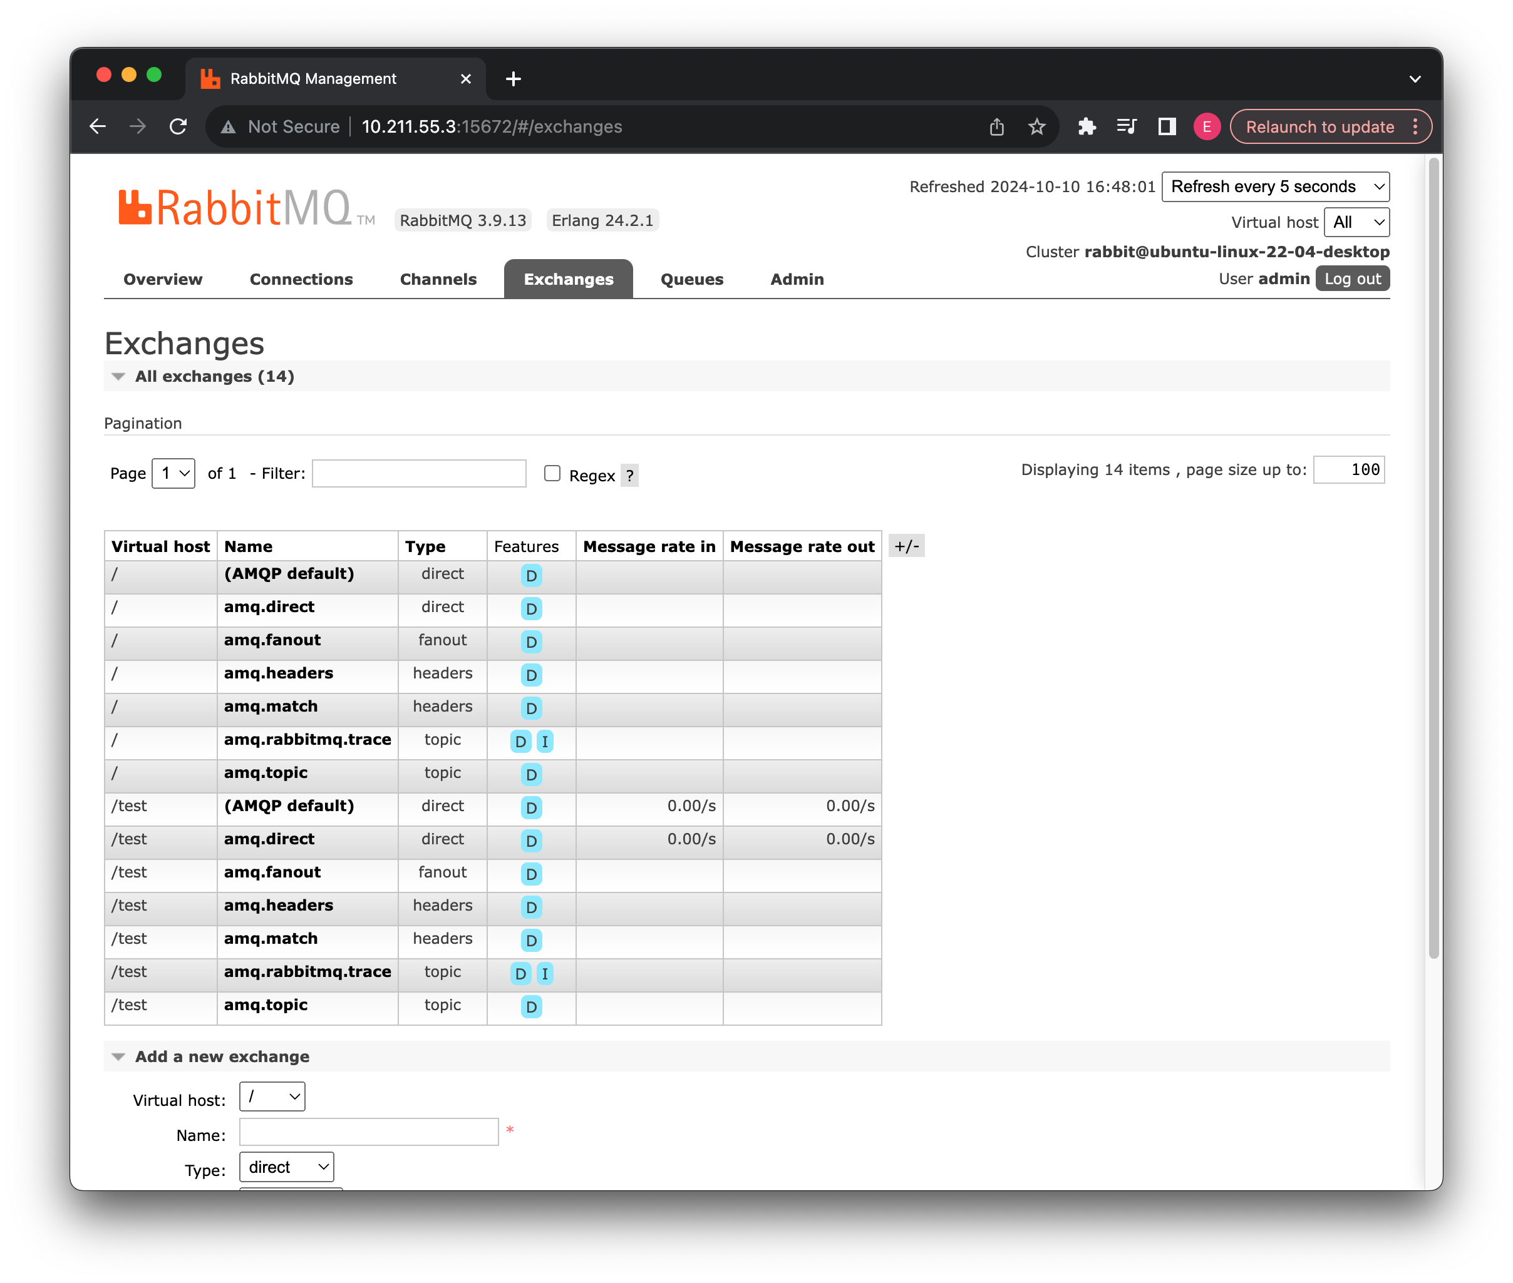Viewport: 1513px width, 1283px height.
Task: Click the exchange filter text field
Action: coord(419,474)
